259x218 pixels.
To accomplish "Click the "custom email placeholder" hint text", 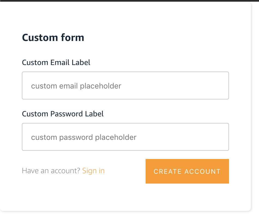I will tap(76, 86).
